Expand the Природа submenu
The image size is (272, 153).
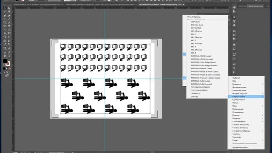coord(246,115)
